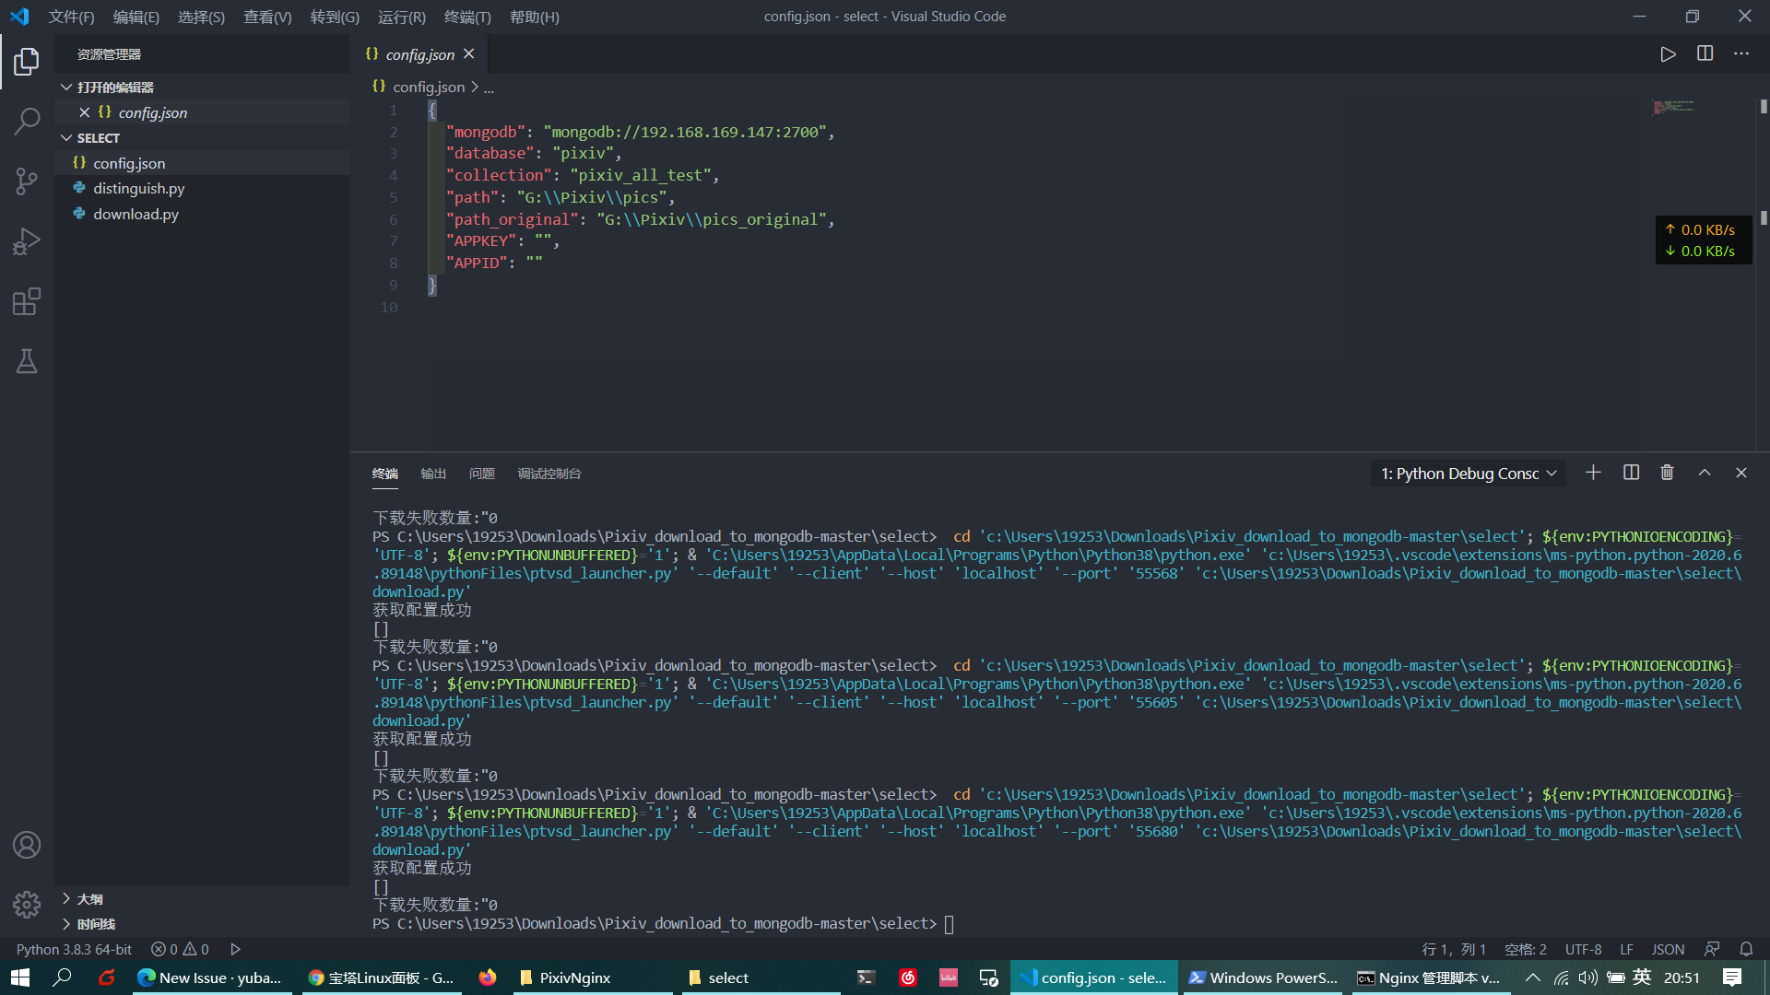Click the editor minimap preview
Screen dimensions: 1770x995
(1673, 107)
